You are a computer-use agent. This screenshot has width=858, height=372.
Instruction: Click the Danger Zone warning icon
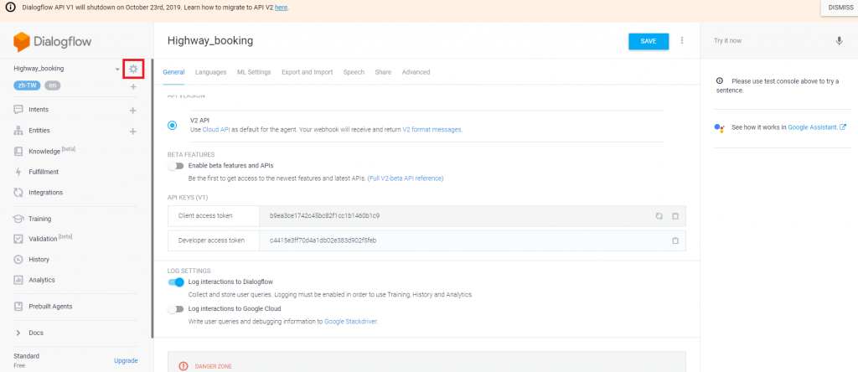pyautogui.click(x=183, y=366)
